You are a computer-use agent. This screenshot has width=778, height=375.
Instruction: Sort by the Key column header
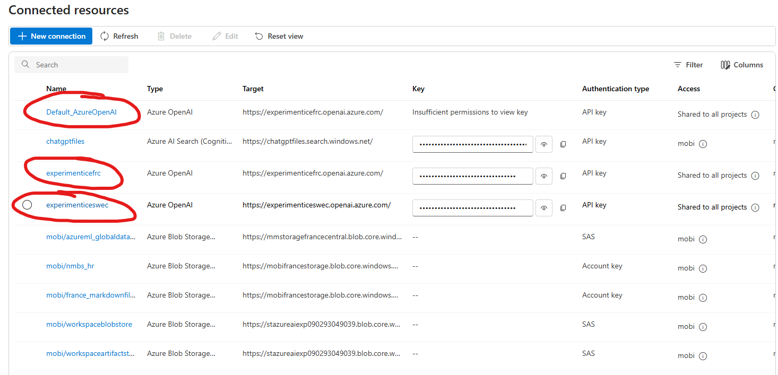(x=418, y=89)
